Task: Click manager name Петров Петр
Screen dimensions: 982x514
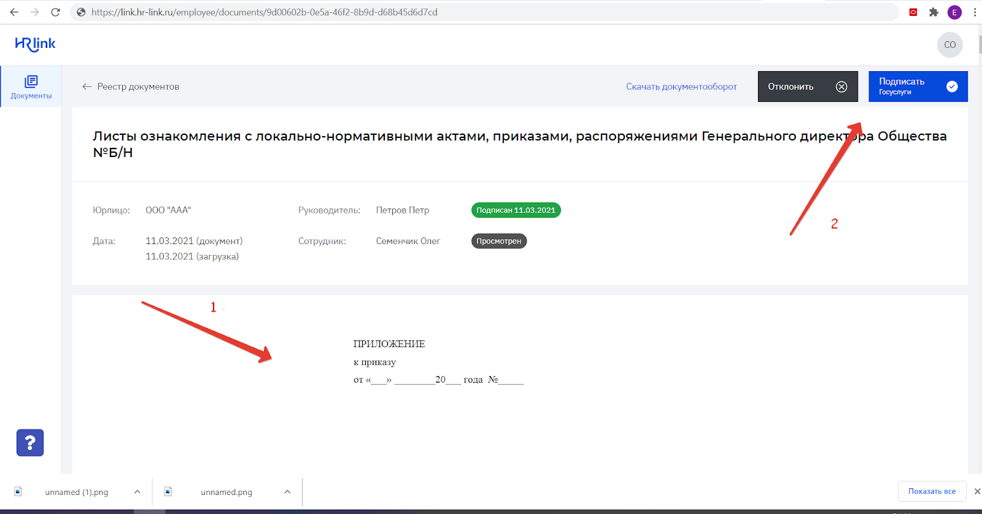Action: point(403,210)
